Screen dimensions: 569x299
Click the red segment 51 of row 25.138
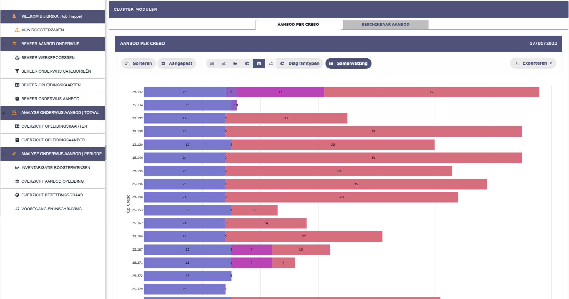click(x=374, y=132)
